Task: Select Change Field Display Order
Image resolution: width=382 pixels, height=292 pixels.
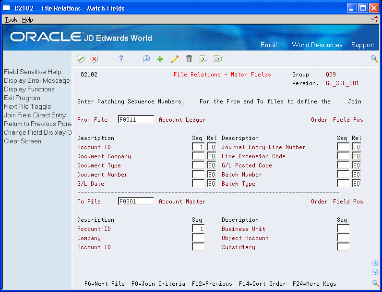Action: pyautogui.click(x=38, y=133)
